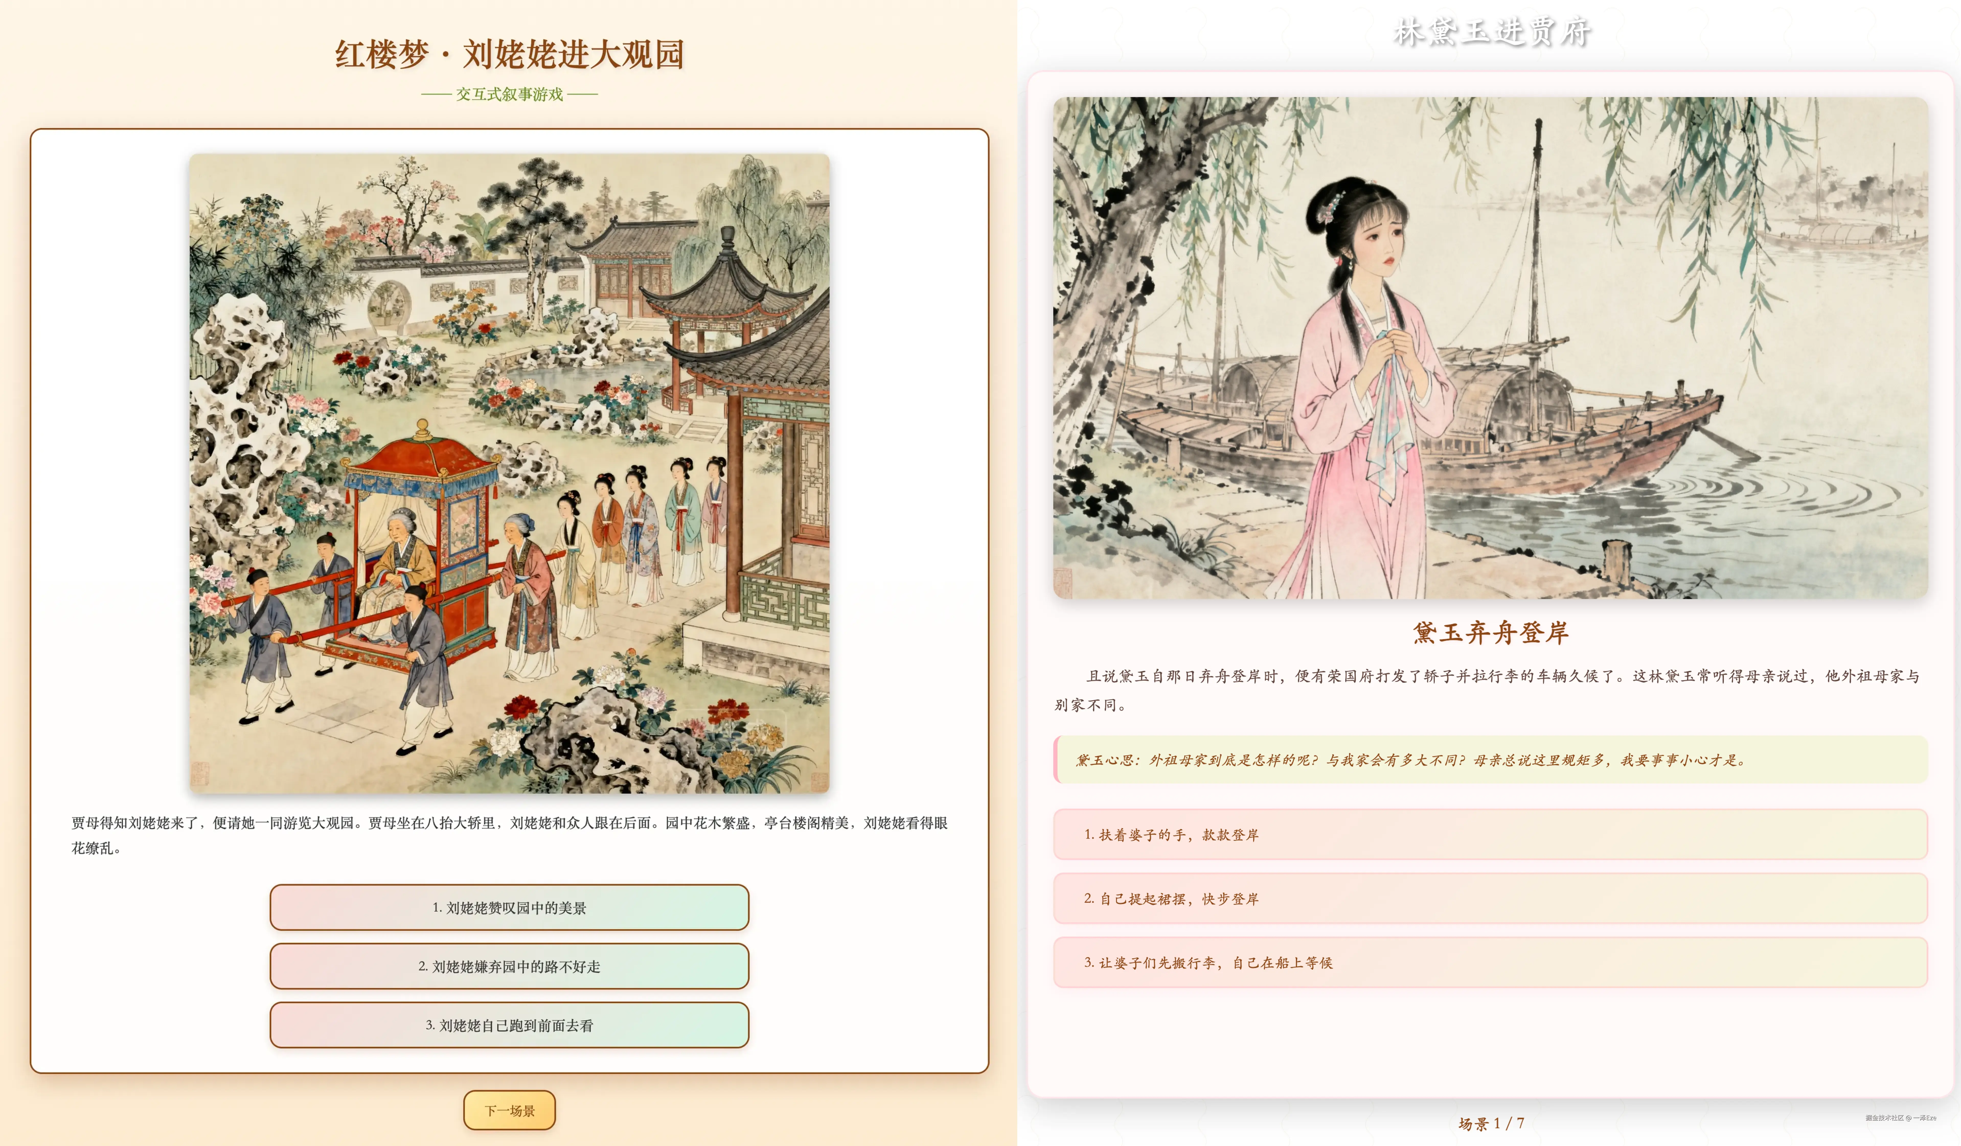
Task: Click the 黛玉心思 thought box
Action: (1490, 759)
